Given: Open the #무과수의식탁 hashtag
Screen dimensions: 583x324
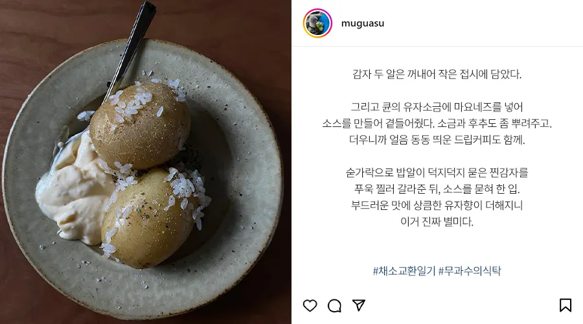Looking at the screenshot, I should tap(470, 270).
